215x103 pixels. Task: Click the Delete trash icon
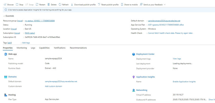[49, 5]
